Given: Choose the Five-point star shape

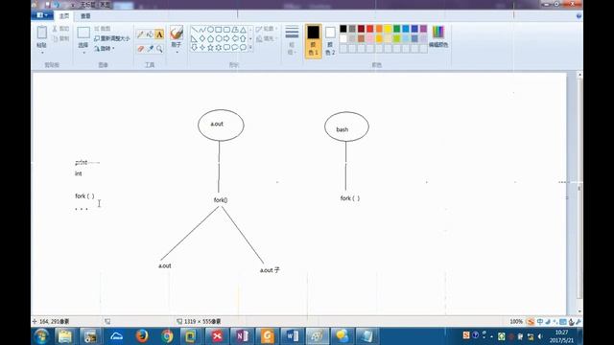Looking at the screenshot, I should (210, 48).
